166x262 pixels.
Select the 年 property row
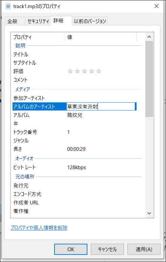pyautogui.click(x=75, y=124)
